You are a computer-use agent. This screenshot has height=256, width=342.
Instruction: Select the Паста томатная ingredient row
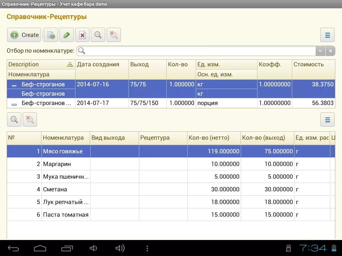tap(171, 214)
